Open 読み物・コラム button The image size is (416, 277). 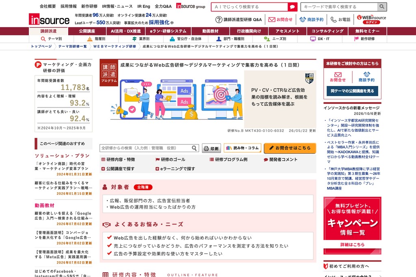pyautogui.click(x=243, y=148)
